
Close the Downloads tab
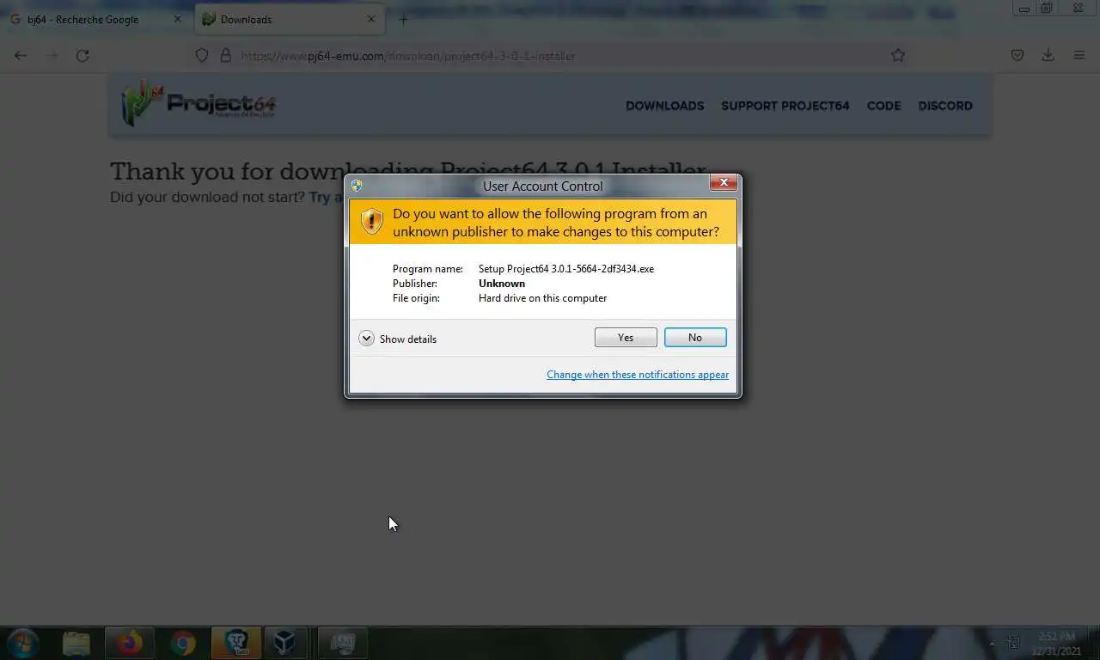(x=371, y=19)
